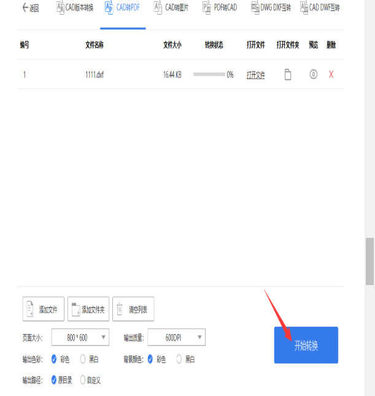Open the CAD DWF互转 tab

pyautogui.click(x=320, y=7)
